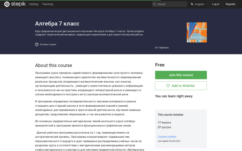Click the Log in button
The width and height of the screenshot is (242, 151).
tap(216, 4)
